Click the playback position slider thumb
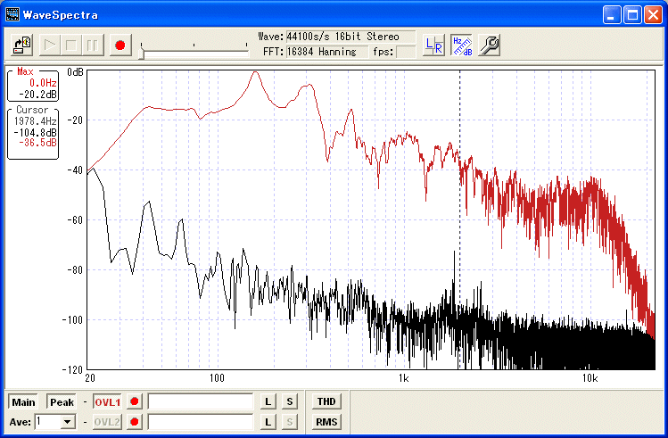668x438 pixels. [x=141, y=52]
